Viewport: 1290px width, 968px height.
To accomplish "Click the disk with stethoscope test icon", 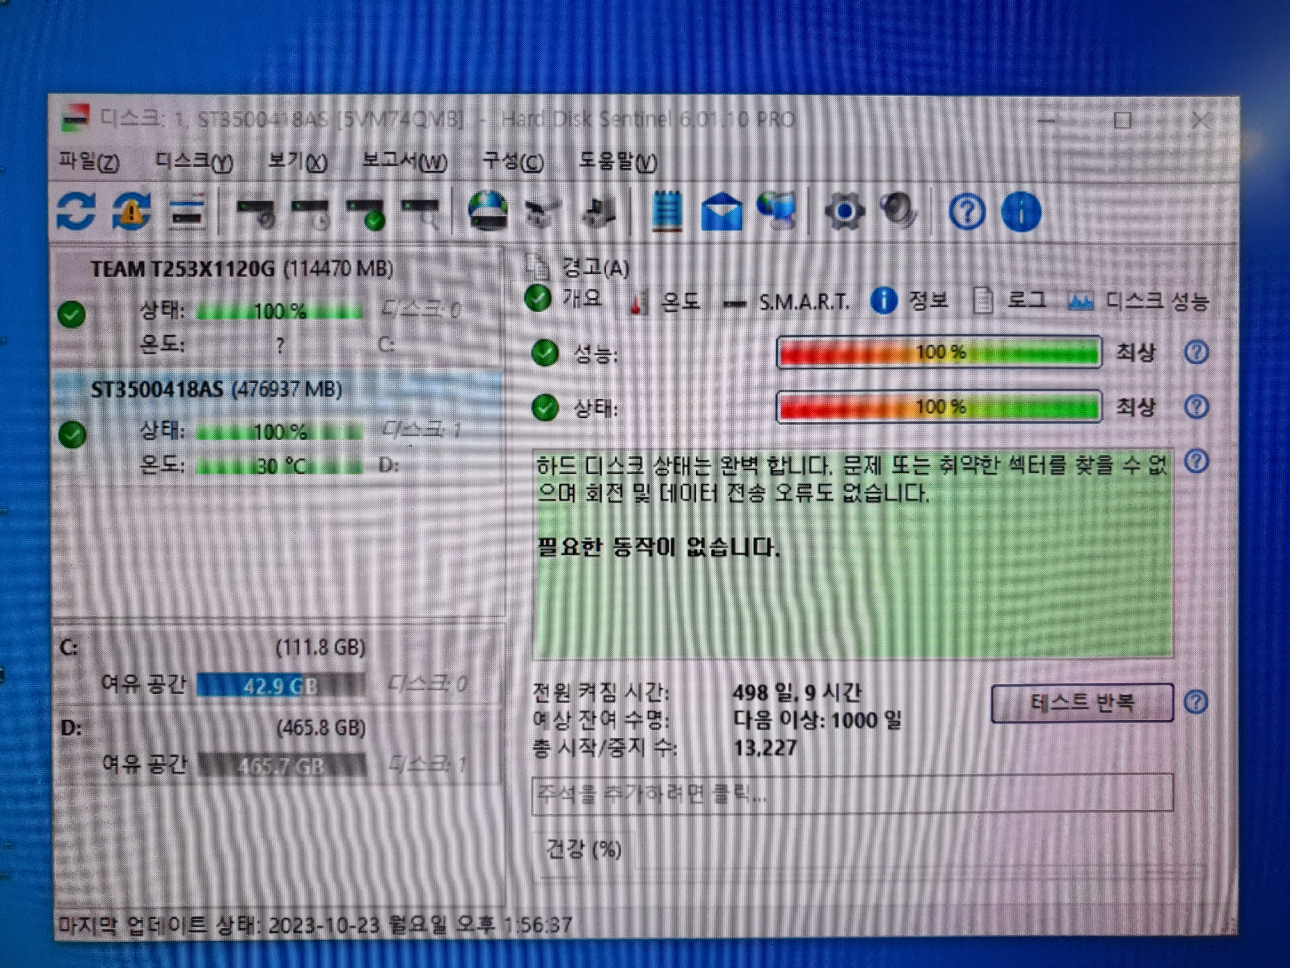I will click(x=255, y=213).
